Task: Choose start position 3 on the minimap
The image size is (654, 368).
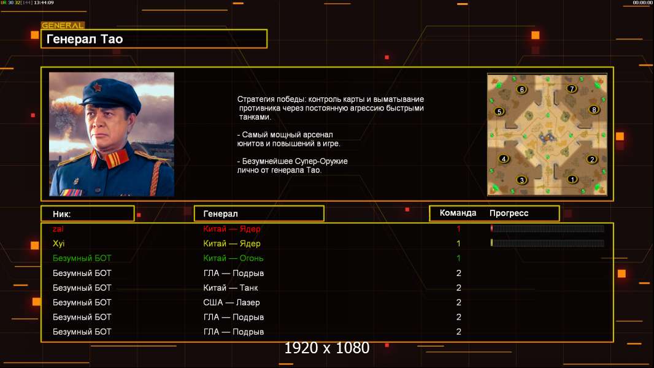Action: pyautogui.click(x=521, y=180)
